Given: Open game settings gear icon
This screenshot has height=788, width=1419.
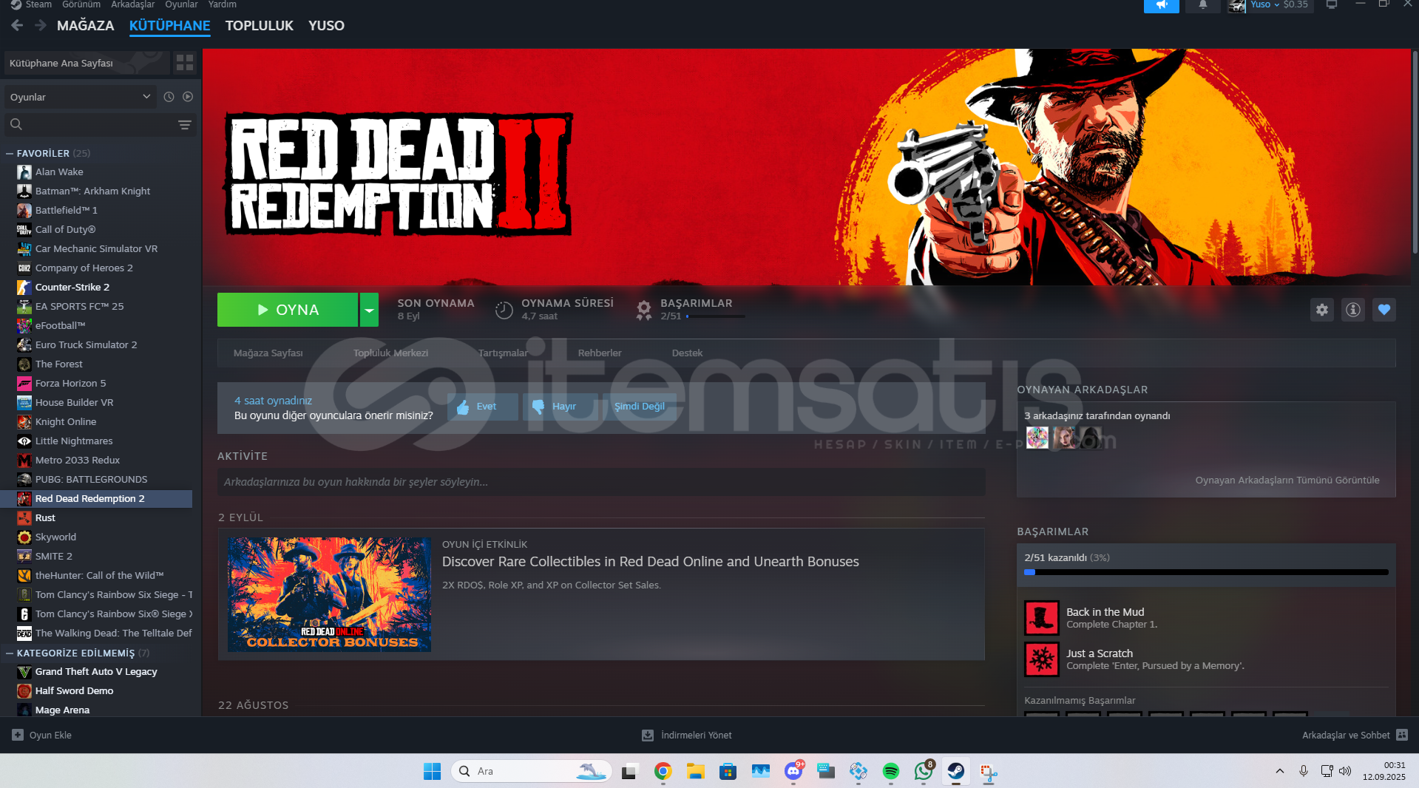Looking at the screenshot, I should 1322,310.
